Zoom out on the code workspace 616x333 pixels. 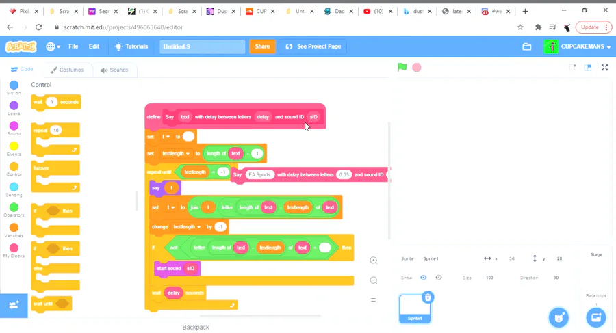tap(373, 280)
